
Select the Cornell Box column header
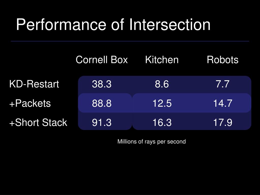pyautogui.click(x=102, y=60)
